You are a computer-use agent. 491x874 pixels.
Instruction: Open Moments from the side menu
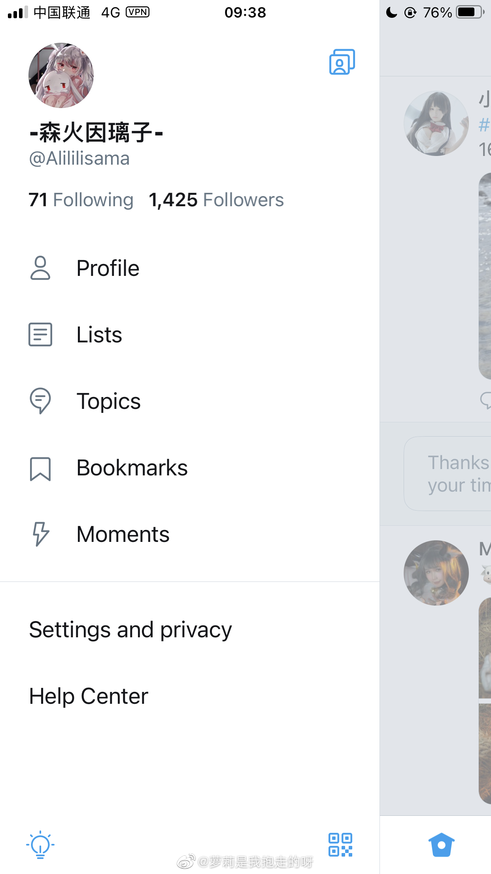pos(190,534)
